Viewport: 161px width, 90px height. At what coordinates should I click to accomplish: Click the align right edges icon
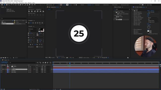[35, 11]
